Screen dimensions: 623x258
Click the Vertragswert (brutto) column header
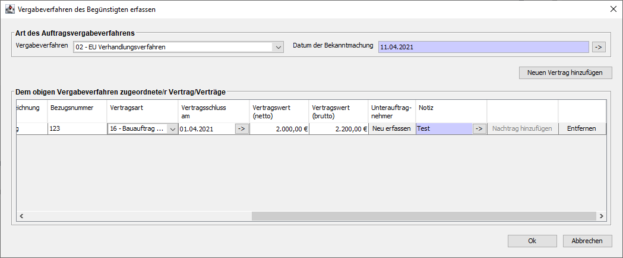point(339,111)
